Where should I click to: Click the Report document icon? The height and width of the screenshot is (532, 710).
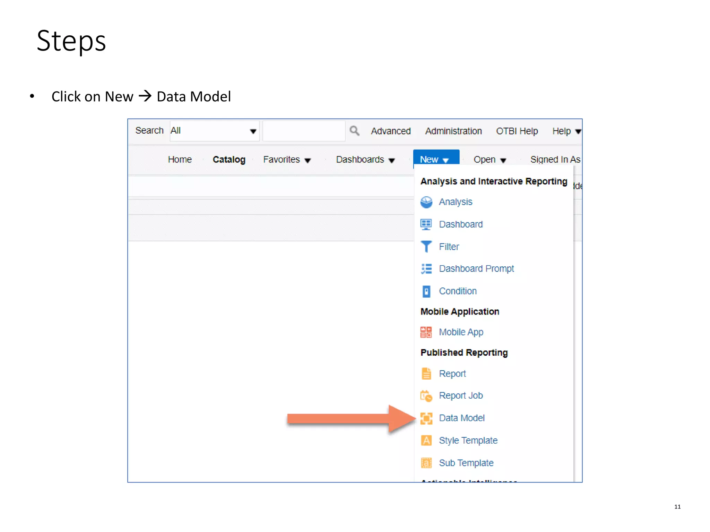(426, 374)
